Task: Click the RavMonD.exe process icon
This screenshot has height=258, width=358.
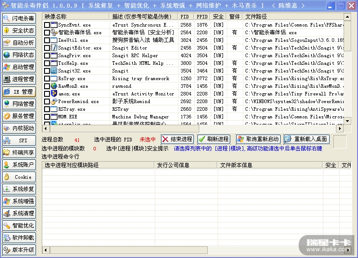Action: (54, 86)
